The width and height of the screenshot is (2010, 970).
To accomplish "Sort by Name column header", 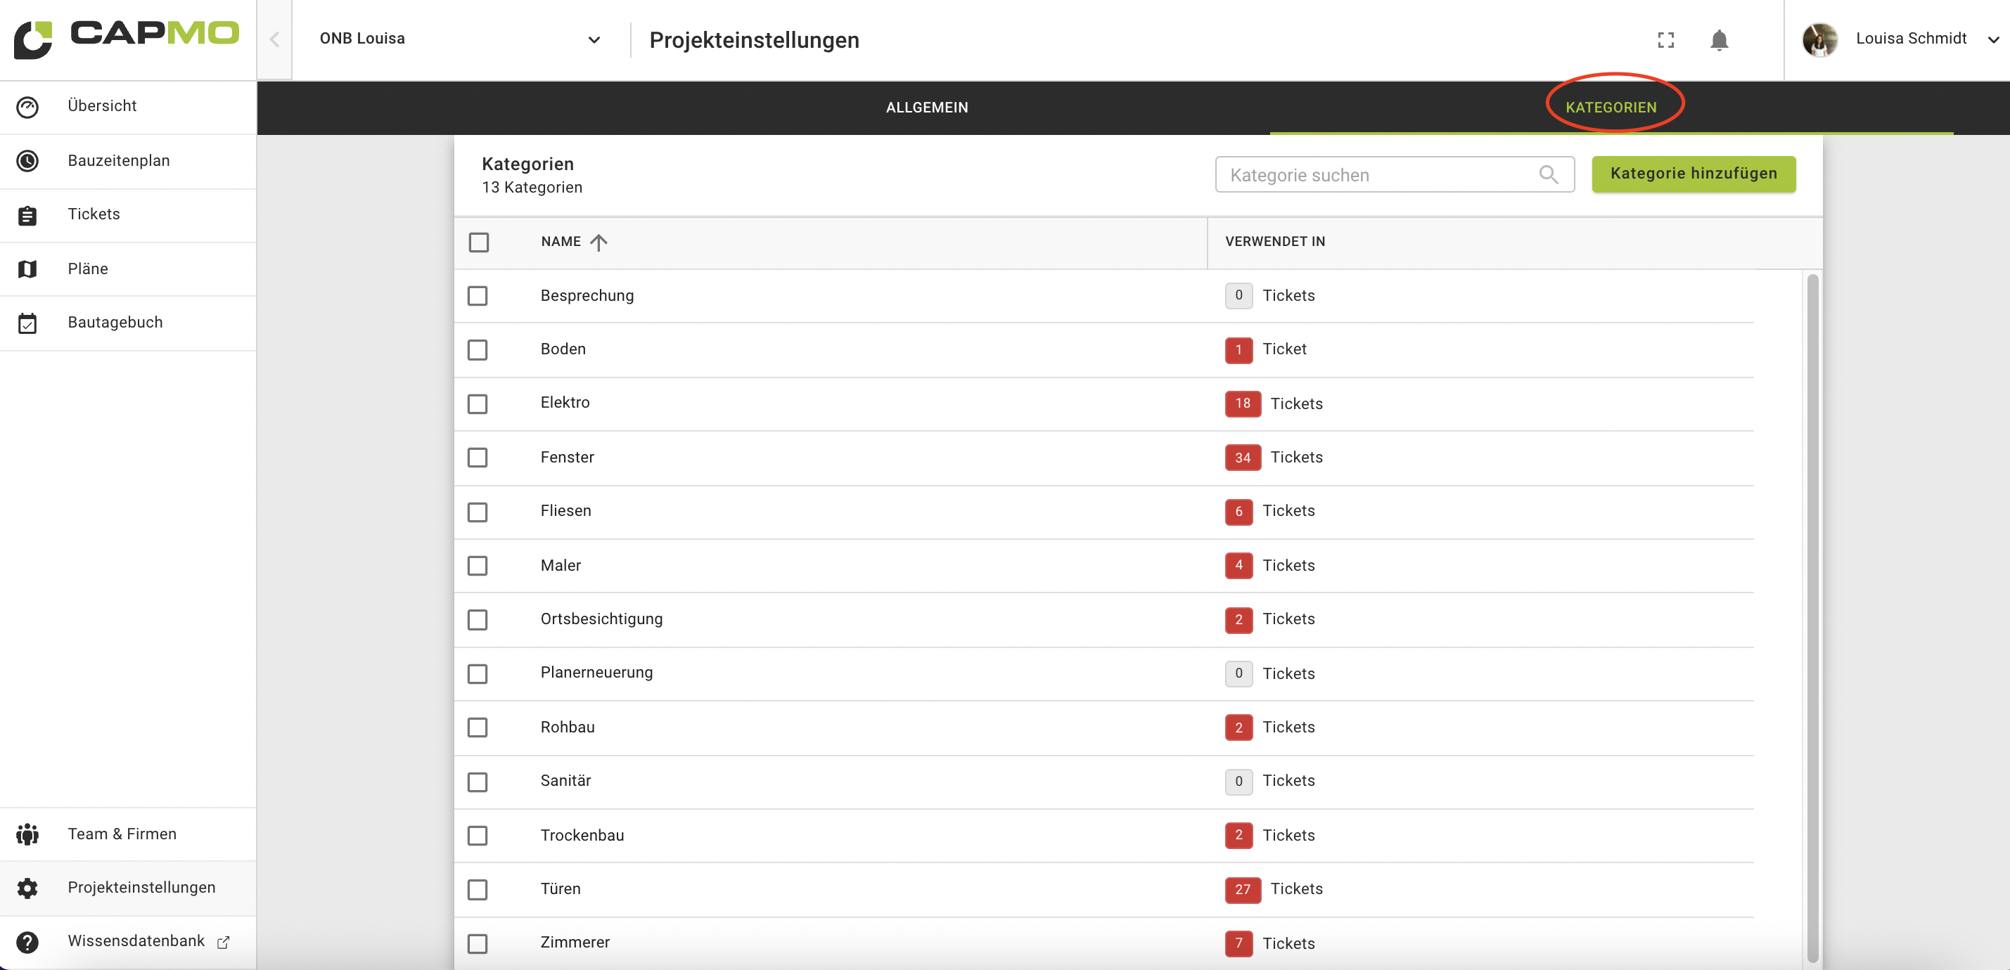I will tap(562, 242).
